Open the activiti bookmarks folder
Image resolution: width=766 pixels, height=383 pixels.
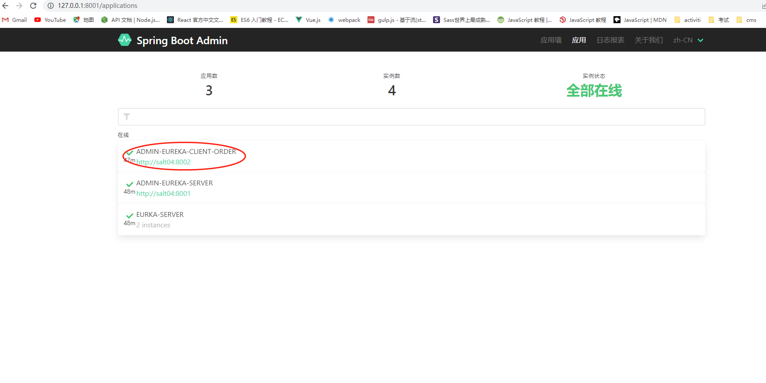(x=687, y=20)
